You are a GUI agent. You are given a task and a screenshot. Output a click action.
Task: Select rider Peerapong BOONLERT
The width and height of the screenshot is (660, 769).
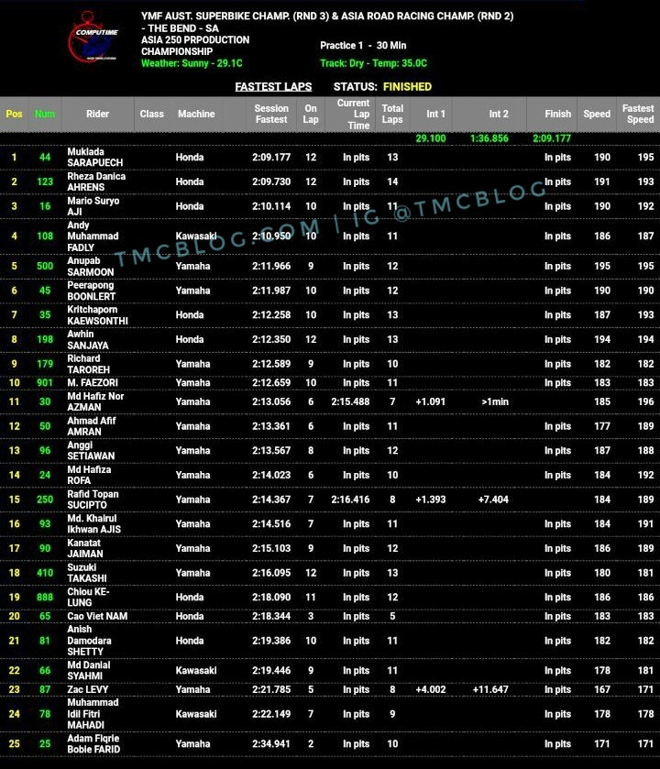click(91, 291)
